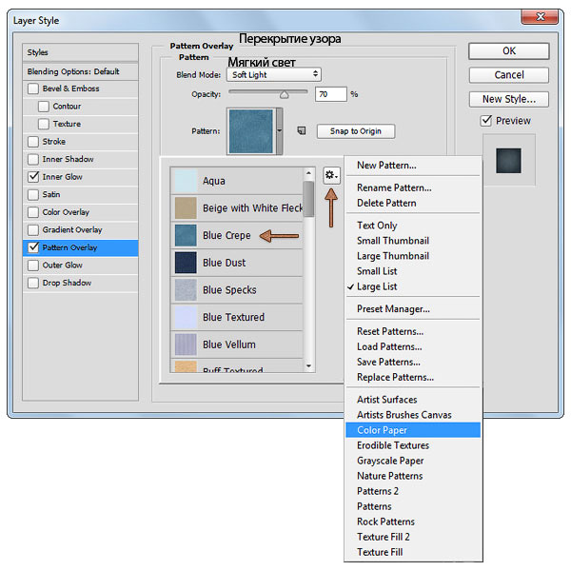The height and width of the screenshot is (571, 571).
Task: Choose Save Patterns menu item
Action: pyautogui.click(x=388, y=363)
